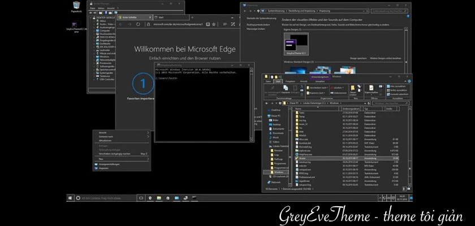Click the Windows Start button
This screenshot has width=475, height=226.
click(70, 198)
